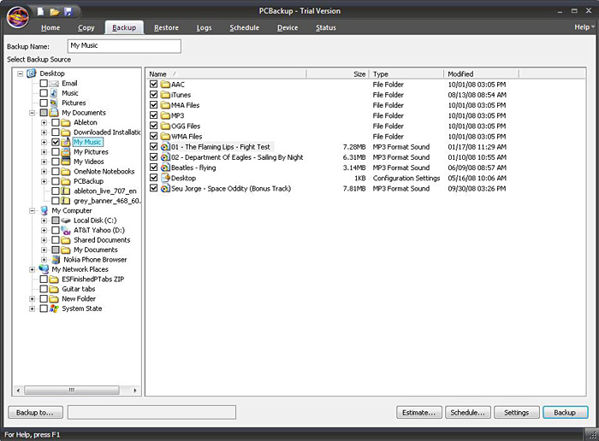The width and height of the screenshot is (599, 441).
Task: Check the New Folder checkbox
Action: (44, 299)
